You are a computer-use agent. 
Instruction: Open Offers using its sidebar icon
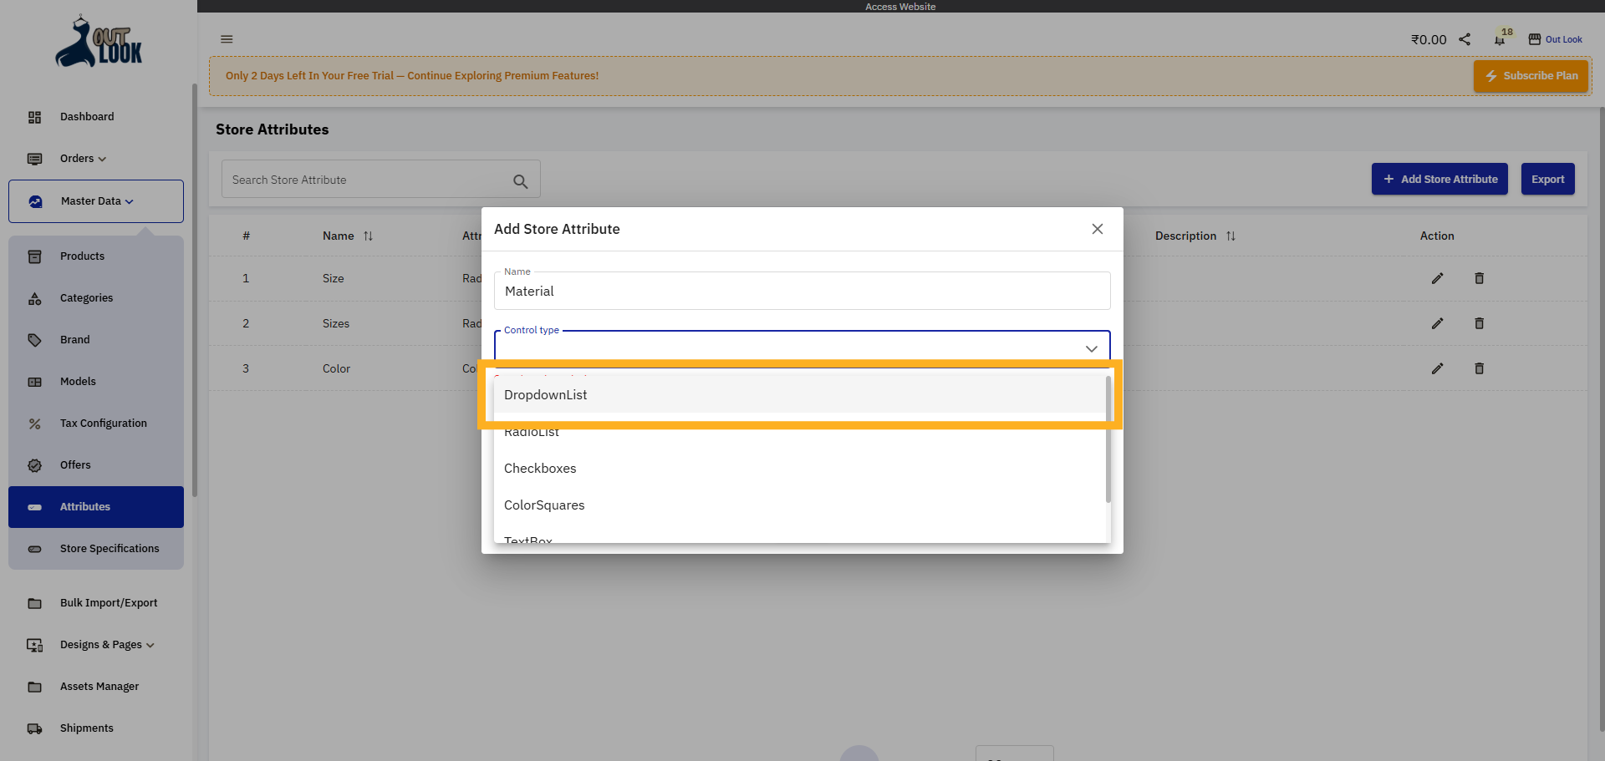click(34, 465)
